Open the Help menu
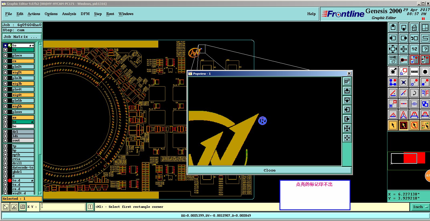 click(x=311, y=14)
